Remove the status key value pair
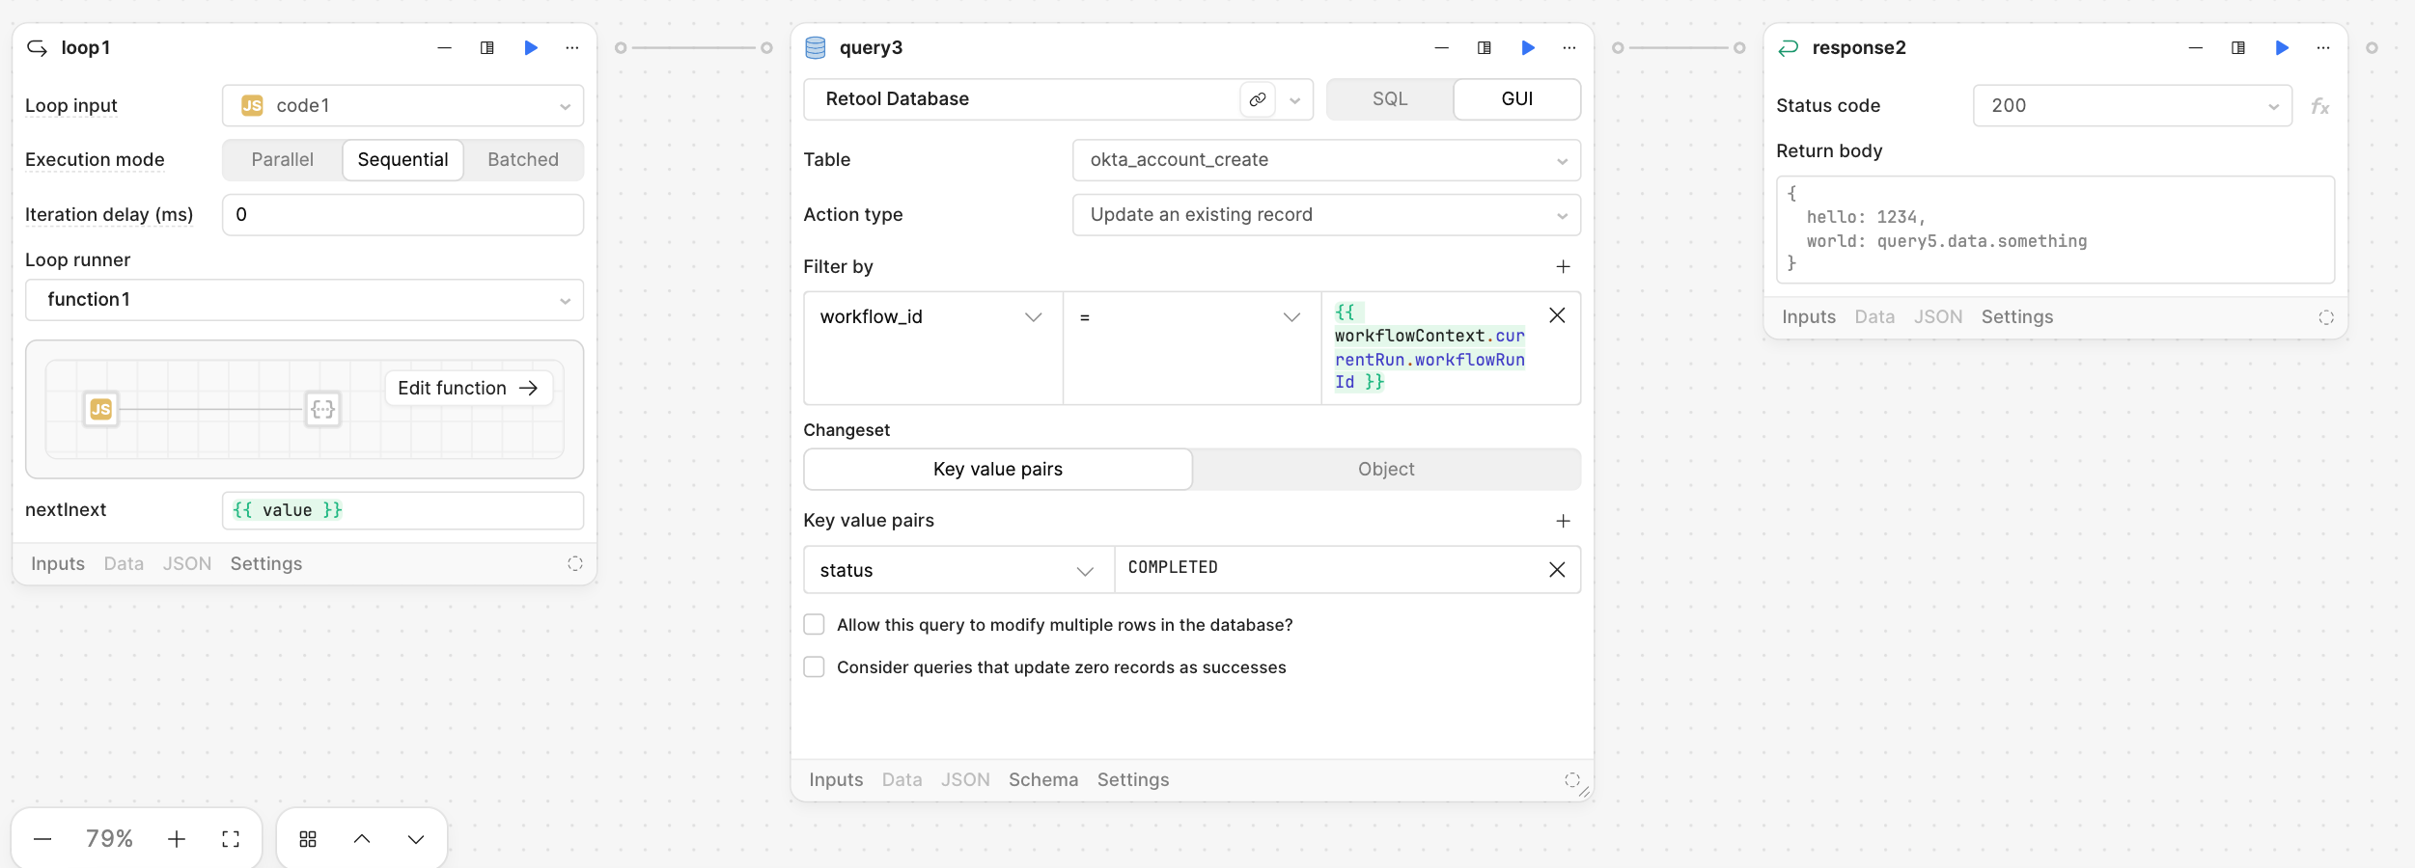The height and width of the screenshot is (868, 2415). (x=1556, y=570)
